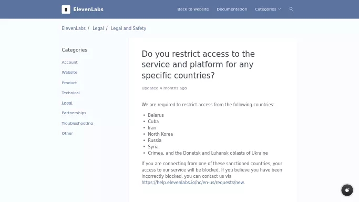Image resolution: width=359 pixels, height=202 pixels.
Task: Select the underlined Legal category
Action: point(67,103)
